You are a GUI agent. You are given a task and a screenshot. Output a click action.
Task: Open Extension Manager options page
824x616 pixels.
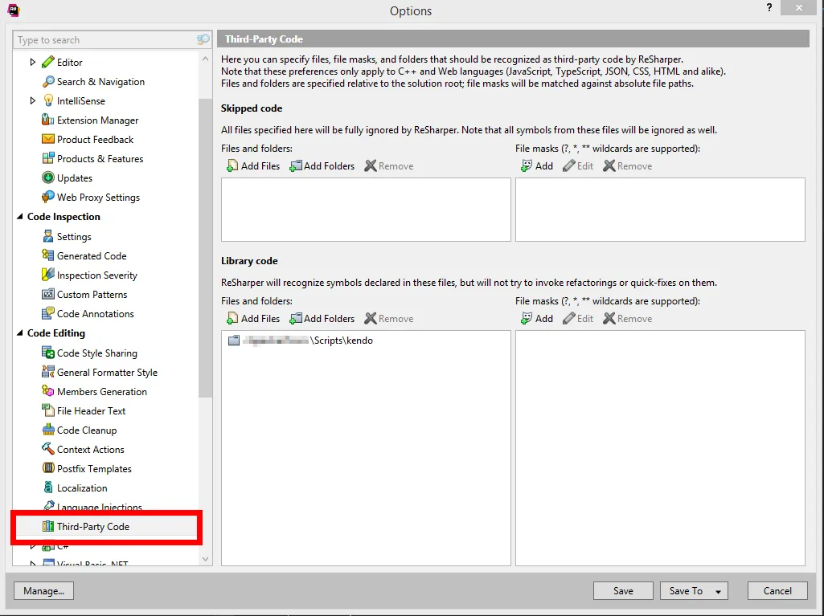coord(98,120)
